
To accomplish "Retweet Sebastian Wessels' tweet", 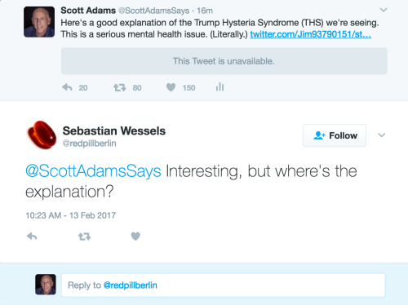I will (84, 236).
